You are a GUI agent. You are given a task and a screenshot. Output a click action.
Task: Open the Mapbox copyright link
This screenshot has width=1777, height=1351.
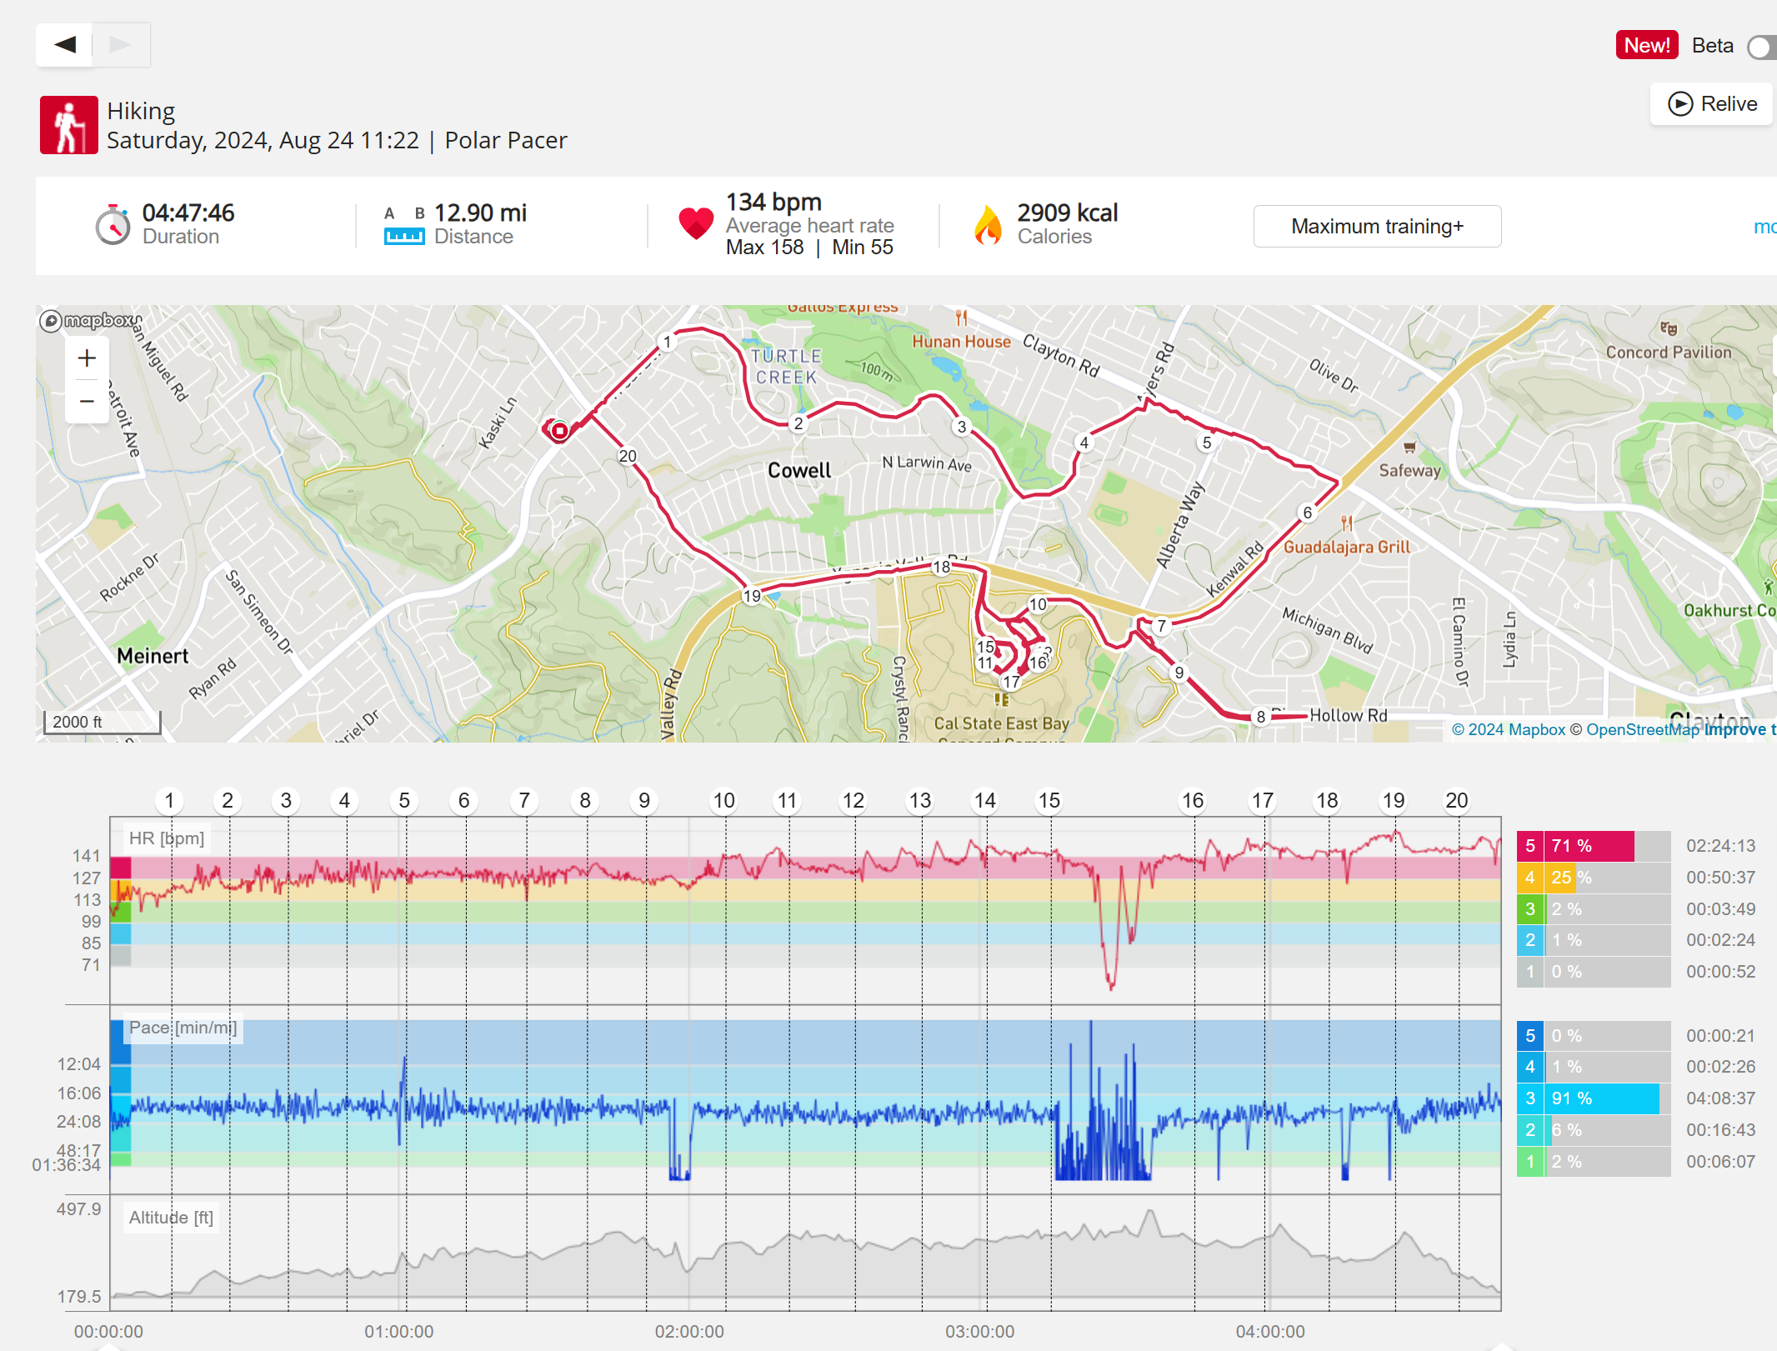coord(1509,730)
